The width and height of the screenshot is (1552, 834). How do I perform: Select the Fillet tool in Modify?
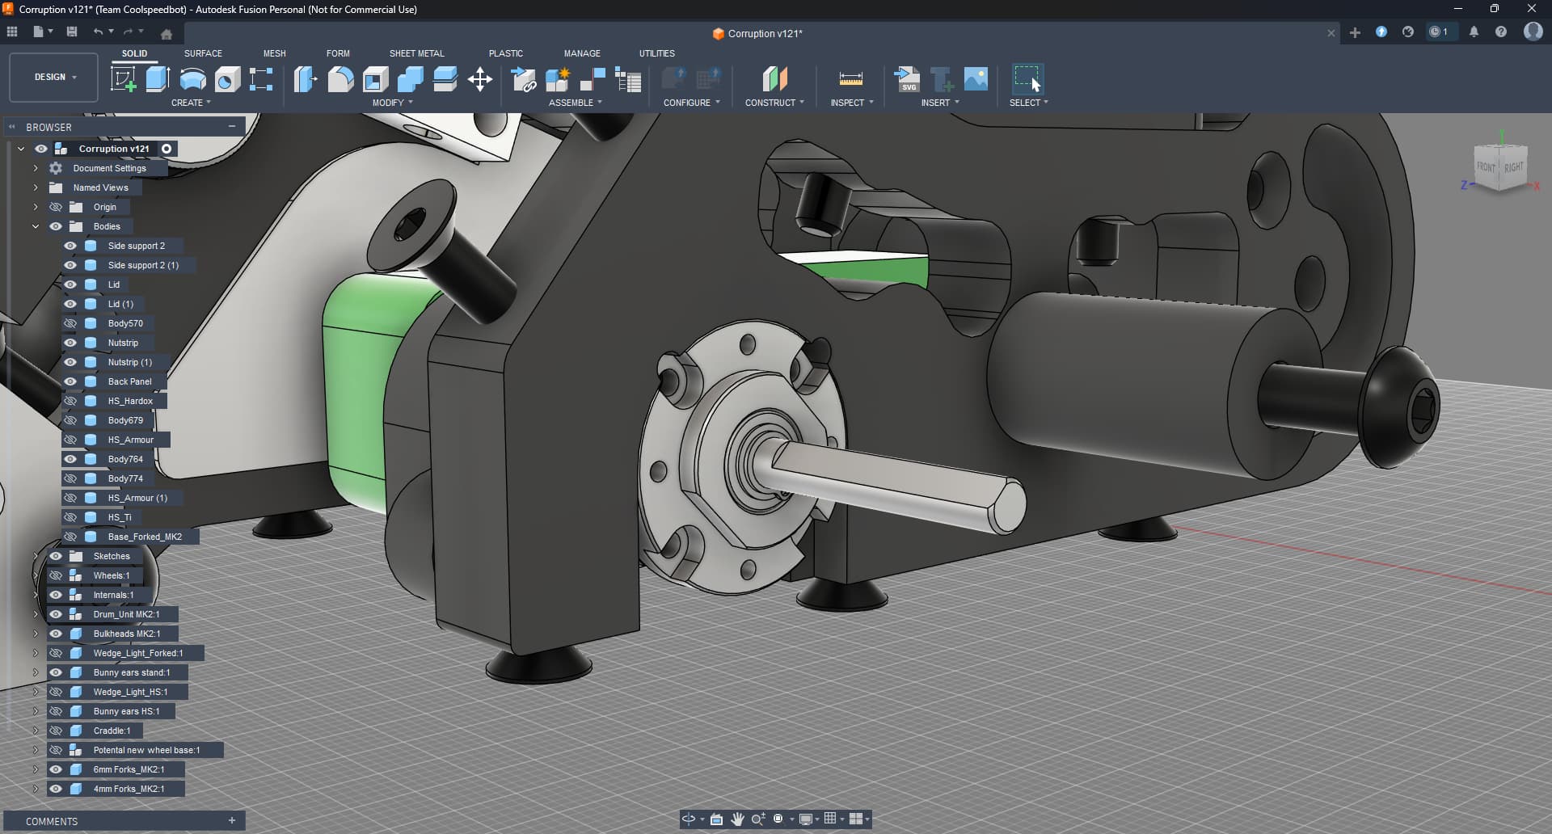click(x=340, y=79)
